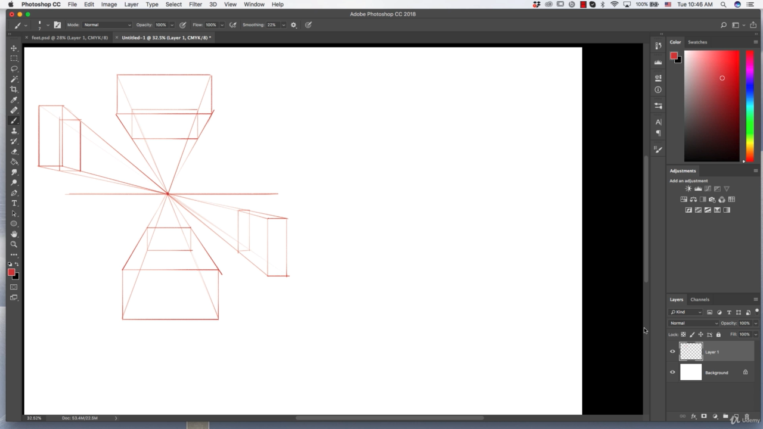
Task: Click the Layer 1 thumbnail
Action: 691,352
